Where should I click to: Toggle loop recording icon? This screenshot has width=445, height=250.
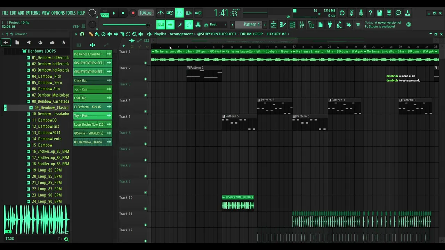click(x=198, y=13)
